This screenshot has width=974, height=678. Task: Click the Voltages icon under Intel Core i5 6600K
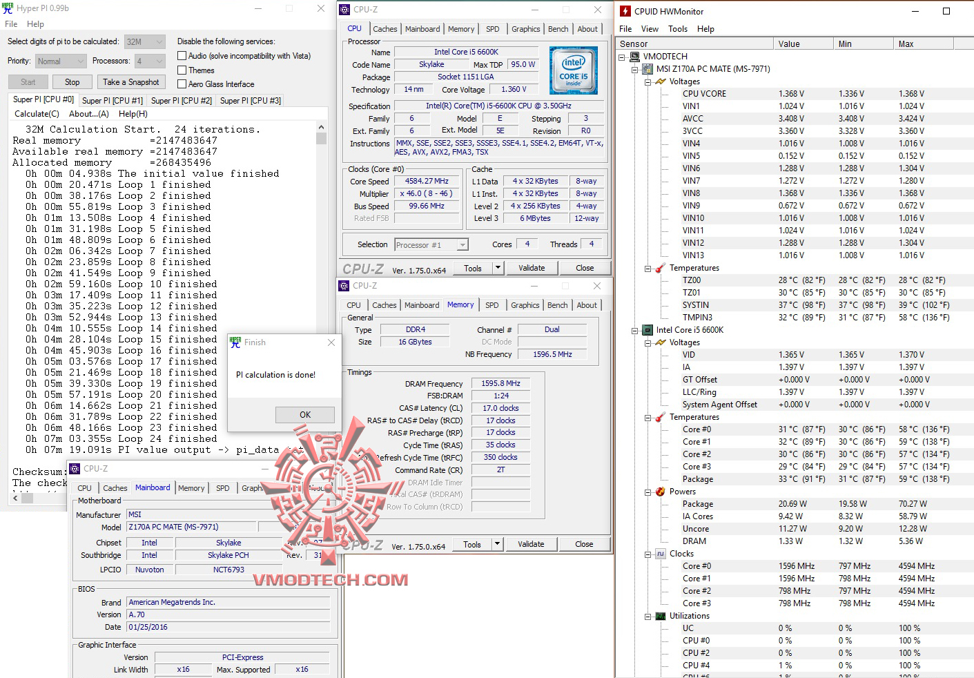[x=661, y=342]
